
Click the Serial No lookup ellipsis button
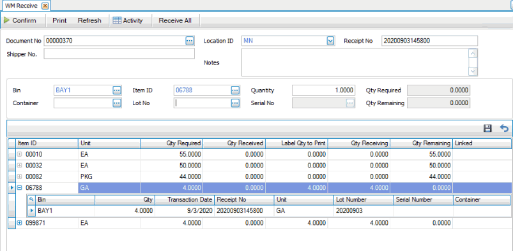tap(350, 103)
